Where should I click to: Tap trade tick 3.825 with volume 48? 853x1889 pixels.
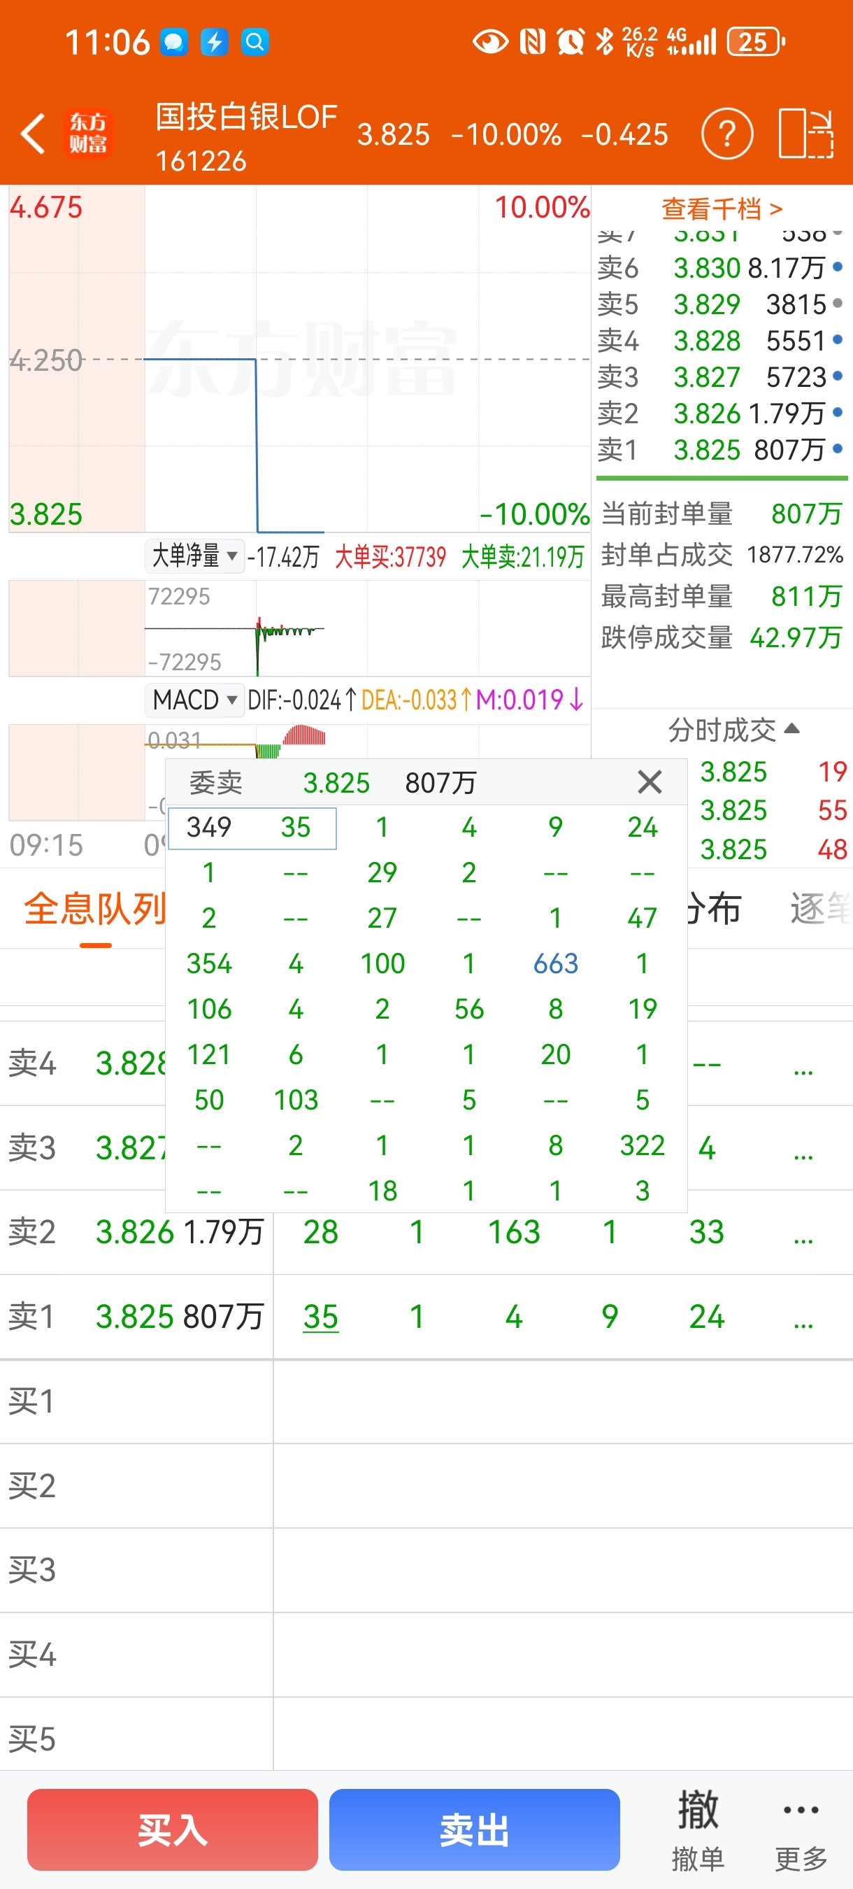pyautogui.click(x=775, y=850)
